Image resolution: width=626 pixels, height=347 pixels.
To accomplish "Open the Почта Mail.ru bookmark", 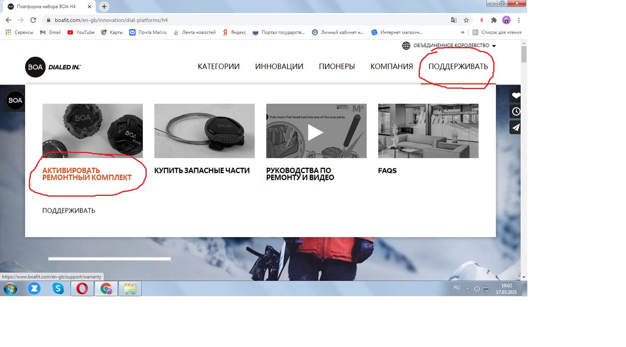I will click(148, 32).
